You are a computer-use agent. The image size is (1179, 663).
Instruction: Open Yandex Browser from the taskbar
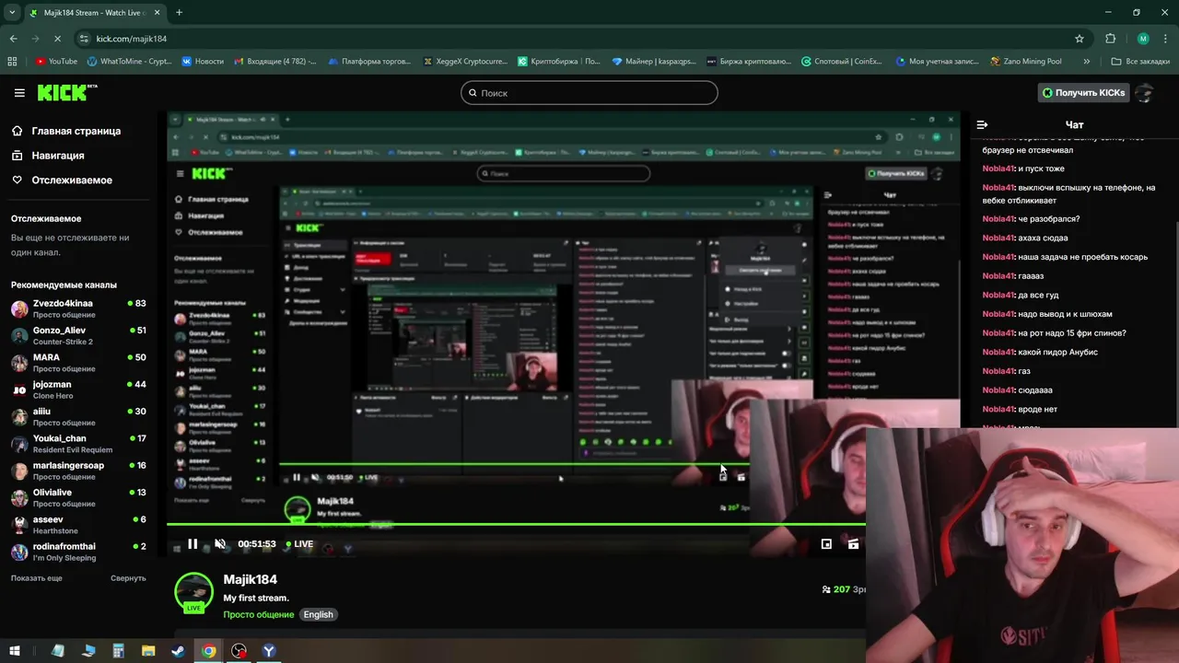point(269,651)
